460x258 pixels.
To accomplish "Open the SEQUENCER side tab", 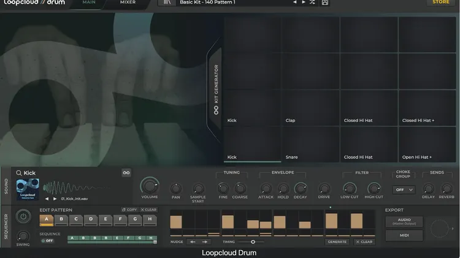I will click(6, 226).
